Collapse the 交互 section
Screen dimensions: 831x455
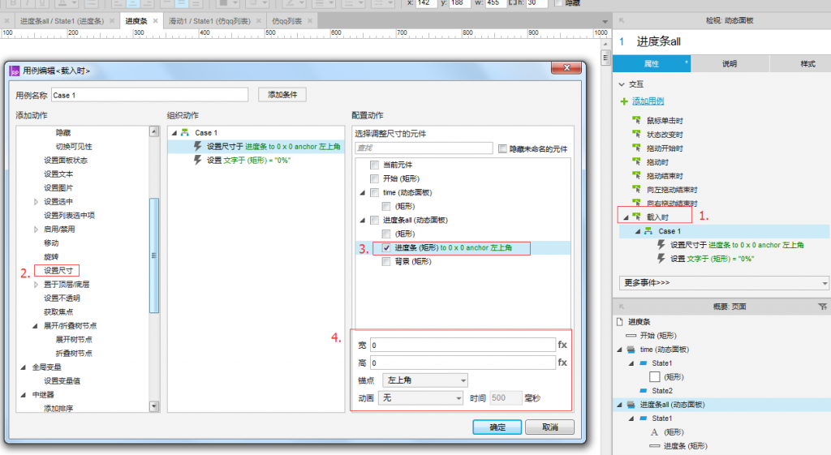[x=622, y=84]
